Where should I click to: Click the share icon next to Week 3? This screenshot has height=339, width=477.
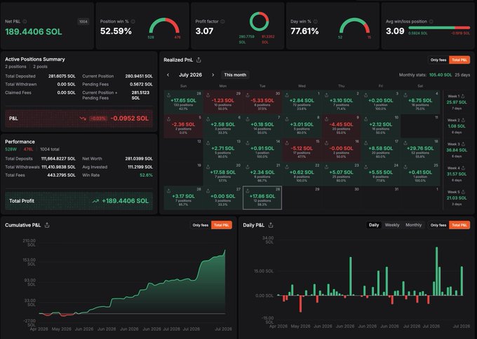(463, 144)
